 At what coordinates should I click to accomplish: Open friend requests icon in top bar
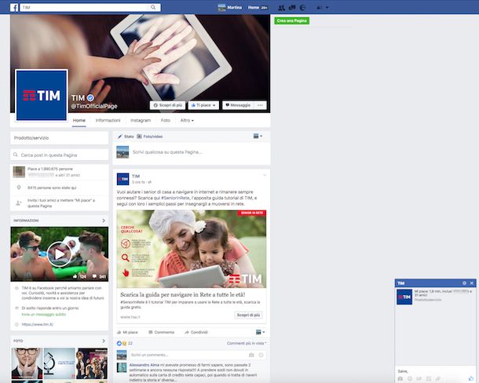coord(281,8)
